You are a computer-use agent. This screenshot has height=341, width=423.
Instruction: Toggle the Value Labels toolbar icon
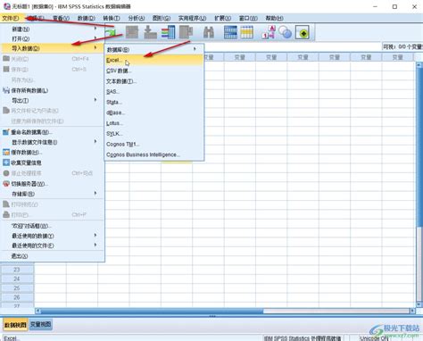[269, 32]
